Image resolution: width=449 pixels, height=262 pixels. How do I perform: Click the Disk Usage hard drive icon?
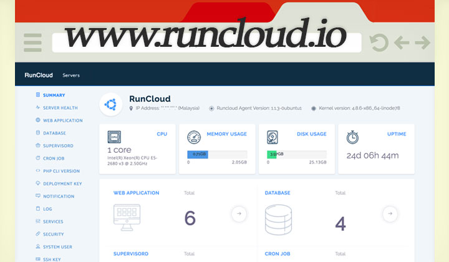pyautogui.click(x=273, y=137)
